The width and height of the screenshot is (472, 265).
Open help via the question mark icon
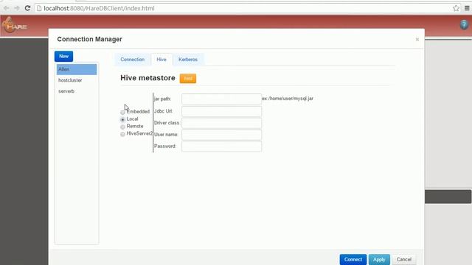point(464,24)
